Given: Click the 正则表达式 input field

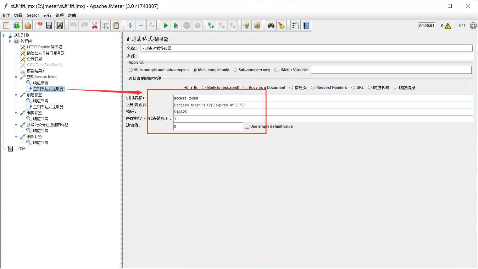Looking at the screenshot, I should [323, 105].
